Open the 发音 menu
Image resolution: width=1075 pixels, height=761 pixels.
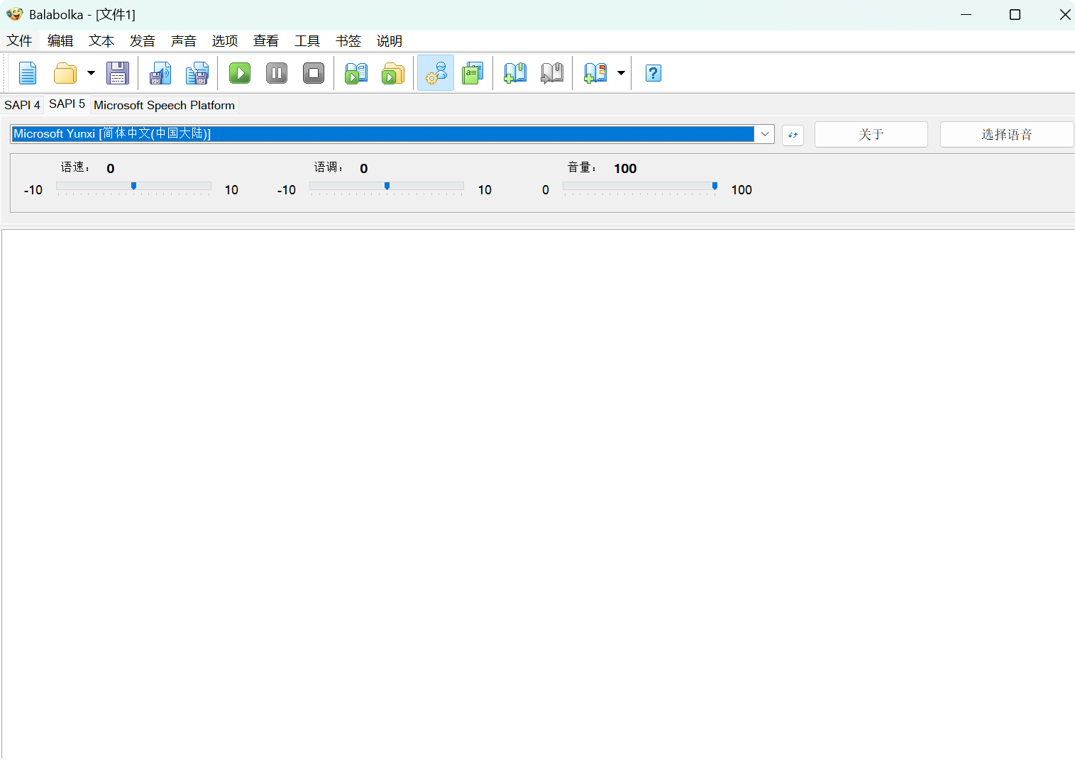(x=143, y=41)
